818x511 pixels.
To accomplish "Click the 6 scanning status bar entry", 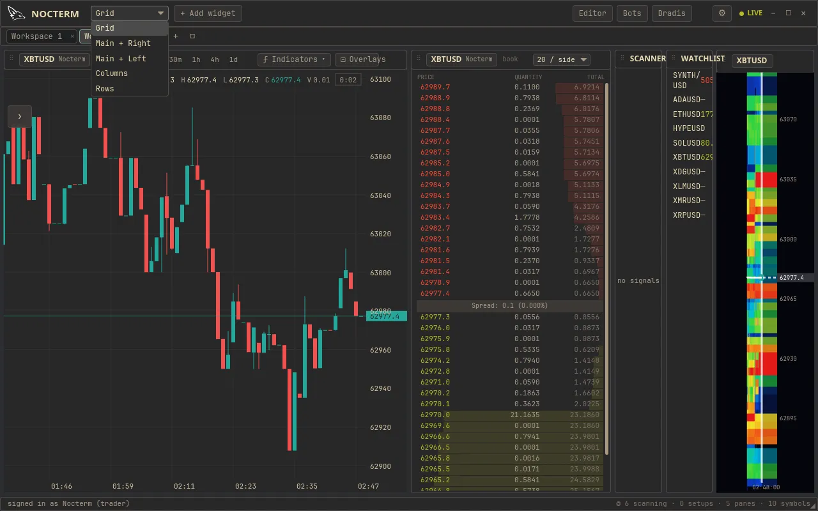I will (642, 503).
